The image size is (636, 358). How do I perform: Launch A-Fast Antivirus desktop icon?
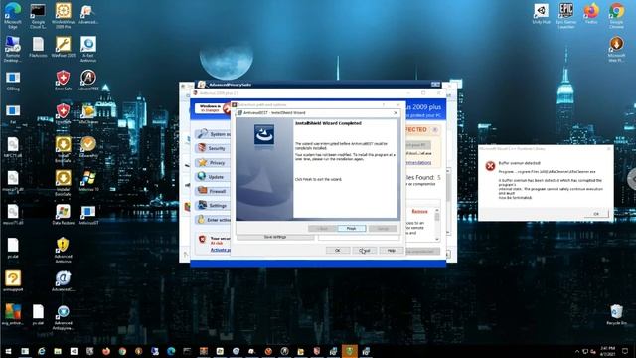88,49
